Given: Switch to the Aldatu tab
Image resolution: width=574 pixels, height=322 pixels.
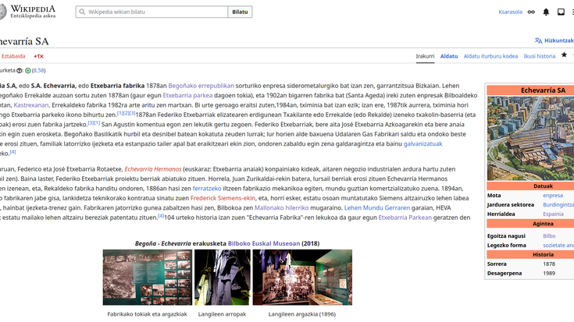Looking at the screenshot, I should (x=449, y=56).
